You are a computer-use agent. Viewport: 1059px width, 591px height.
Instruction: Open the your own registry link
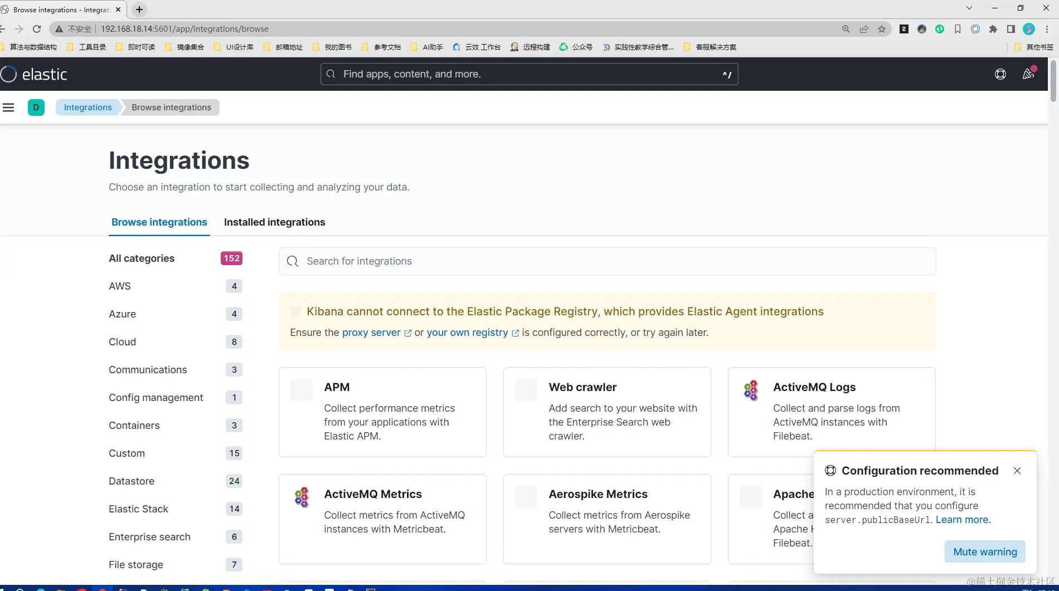473,333
